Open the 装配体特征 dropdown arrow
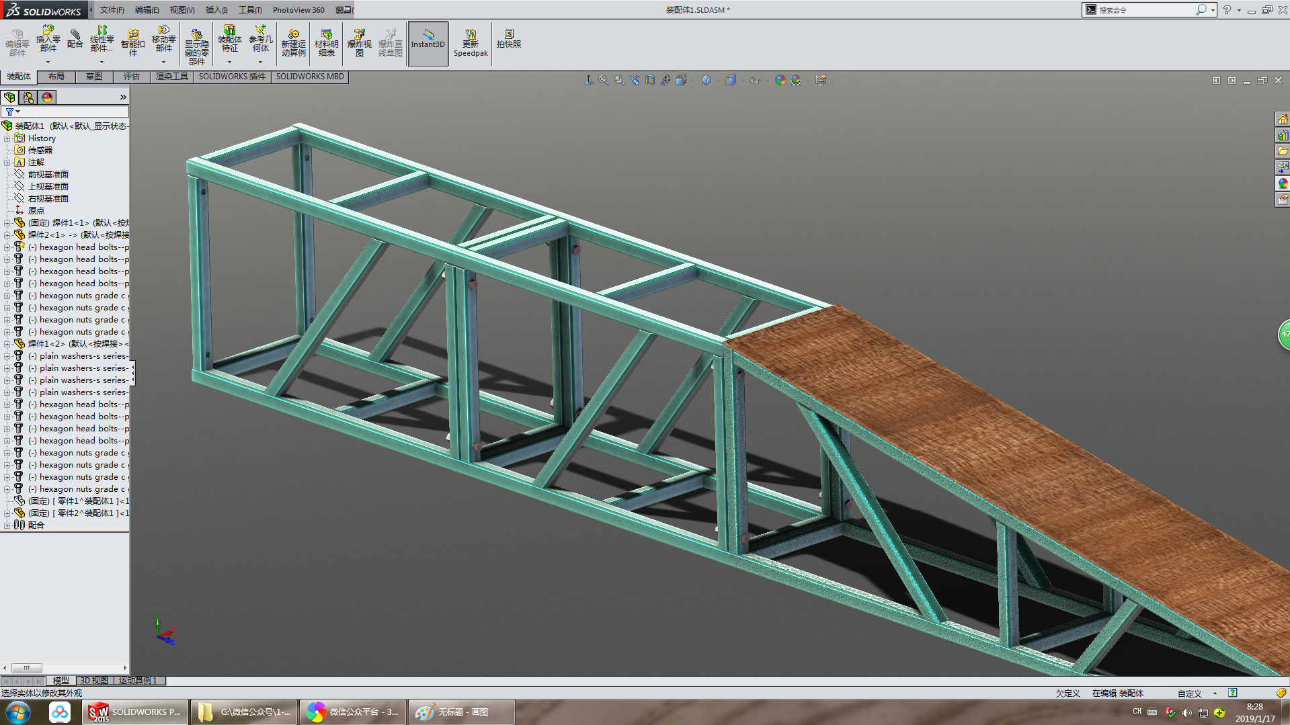The image size is (1290, 725). 229,62
